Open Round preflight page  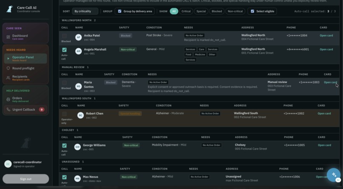tap(26, 68)
